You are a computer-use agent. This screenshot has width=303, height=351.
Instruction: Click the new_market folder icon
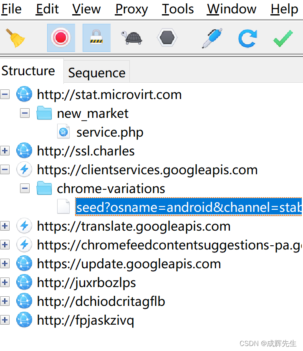[x=44, y=113]
